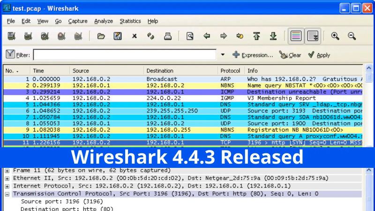Image resolution: width=375 pixels, height=211 pixels.
Task: Clear the display filter
Action: click(290, 55)
